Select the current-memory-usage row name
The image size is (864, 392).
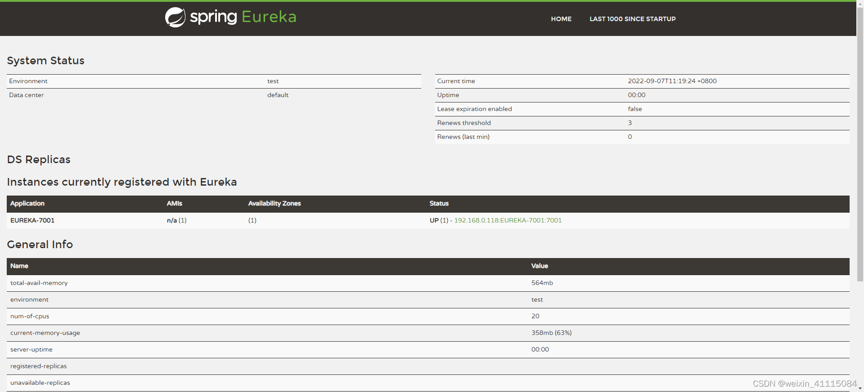coord(45,333)
